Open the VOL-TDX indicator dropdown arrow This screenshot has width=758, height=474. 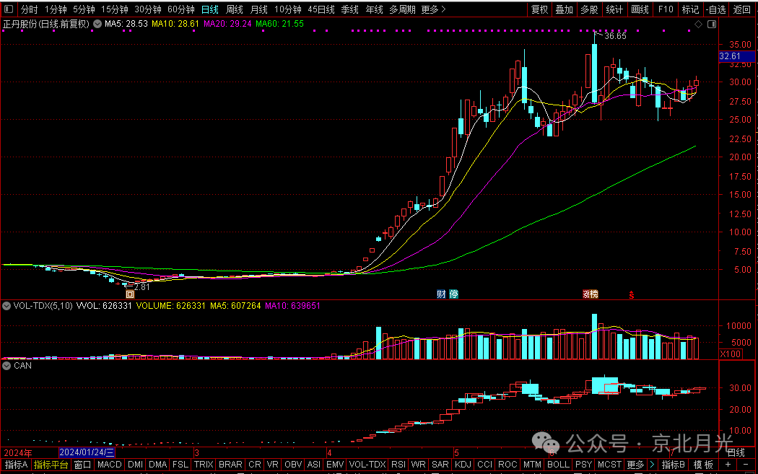7,306
